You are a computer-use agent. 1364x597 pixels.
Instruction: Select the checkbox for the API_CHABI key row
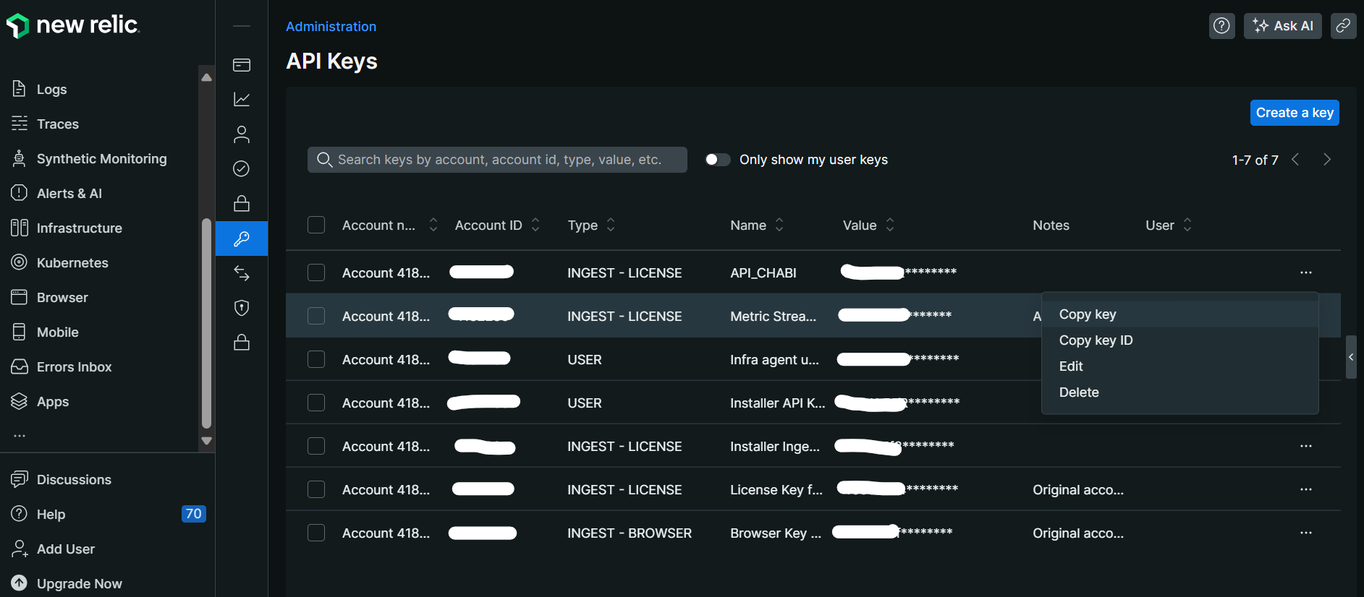point(316,272)
